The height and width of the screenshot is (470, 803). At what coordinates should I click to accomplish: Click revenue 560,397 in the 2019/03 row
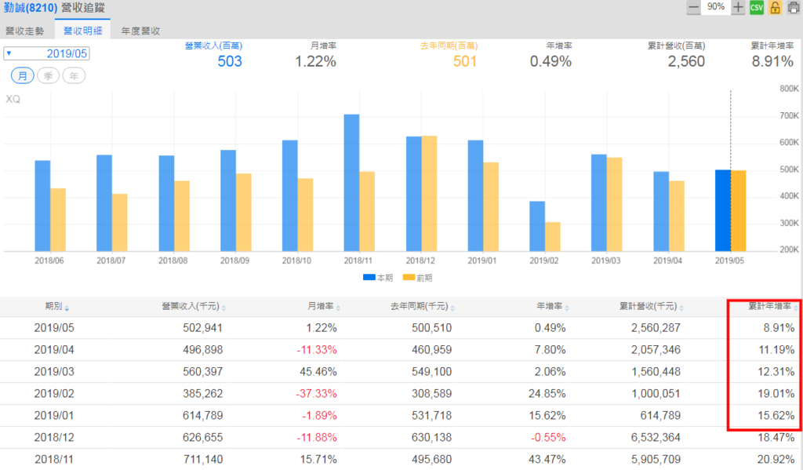tap(203, 372)
